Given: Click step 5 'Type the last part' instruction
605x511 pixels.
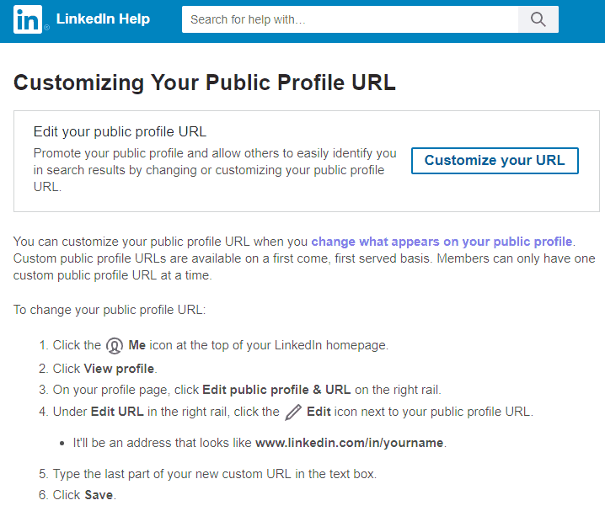Looking at the screenshot, I should tap(214, 474).
